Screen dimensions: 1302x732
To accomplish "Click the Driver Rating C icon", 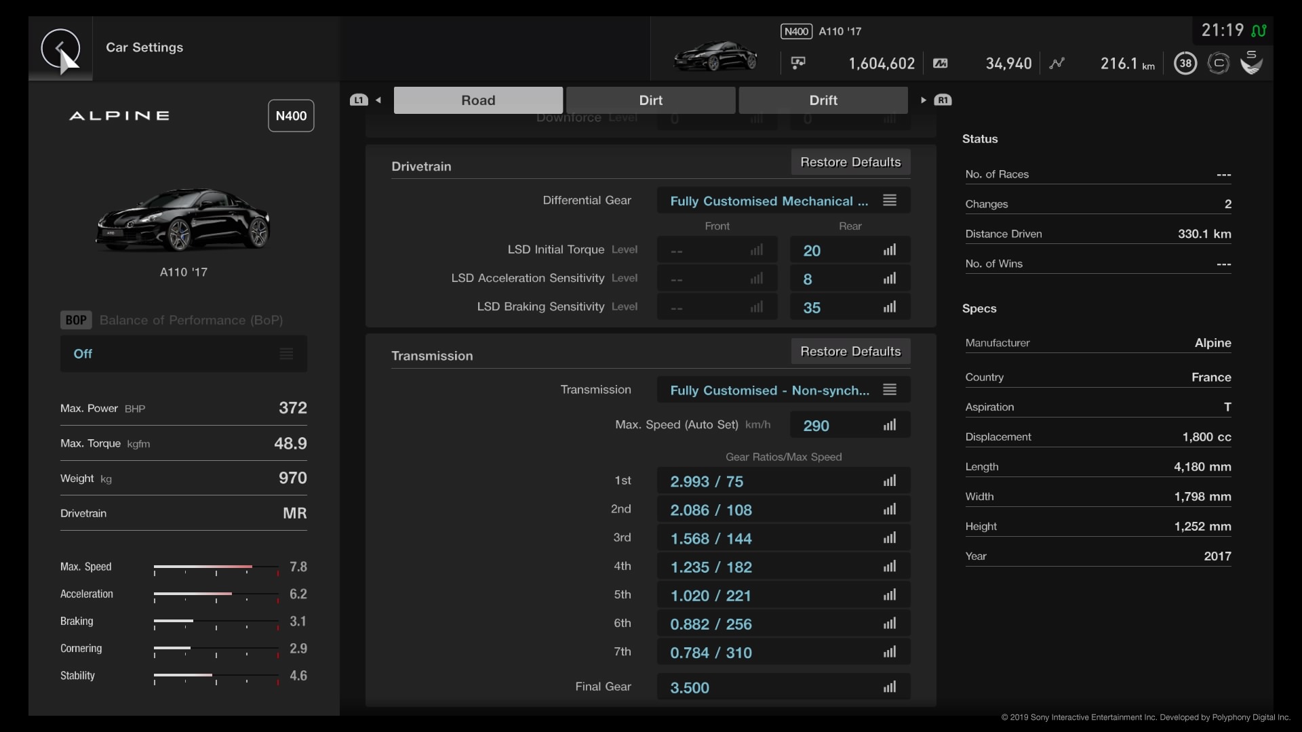I will 1219,62.
